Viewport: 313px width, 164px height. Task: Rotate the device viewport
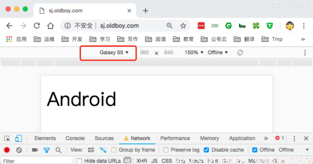(x=240, y=53)
